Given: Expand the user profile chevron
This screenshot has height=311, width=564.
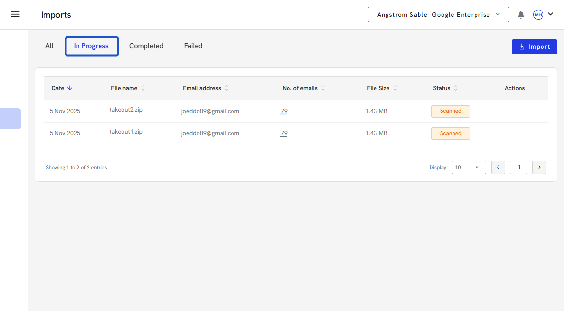Looking at the screenshot, I should click(x=551, y=14).
